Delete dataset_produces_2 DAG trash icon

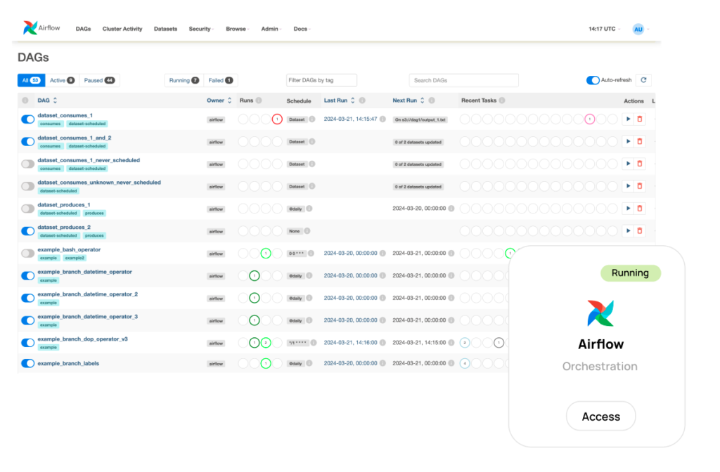pos(640,230)
